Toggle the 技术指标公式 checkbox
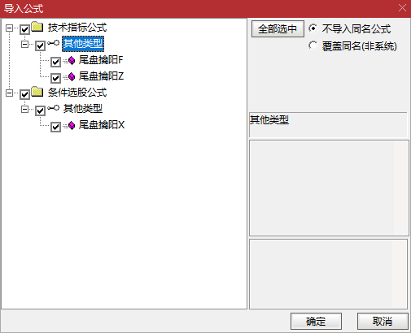The image size is (411, 333). click(24, 29)
